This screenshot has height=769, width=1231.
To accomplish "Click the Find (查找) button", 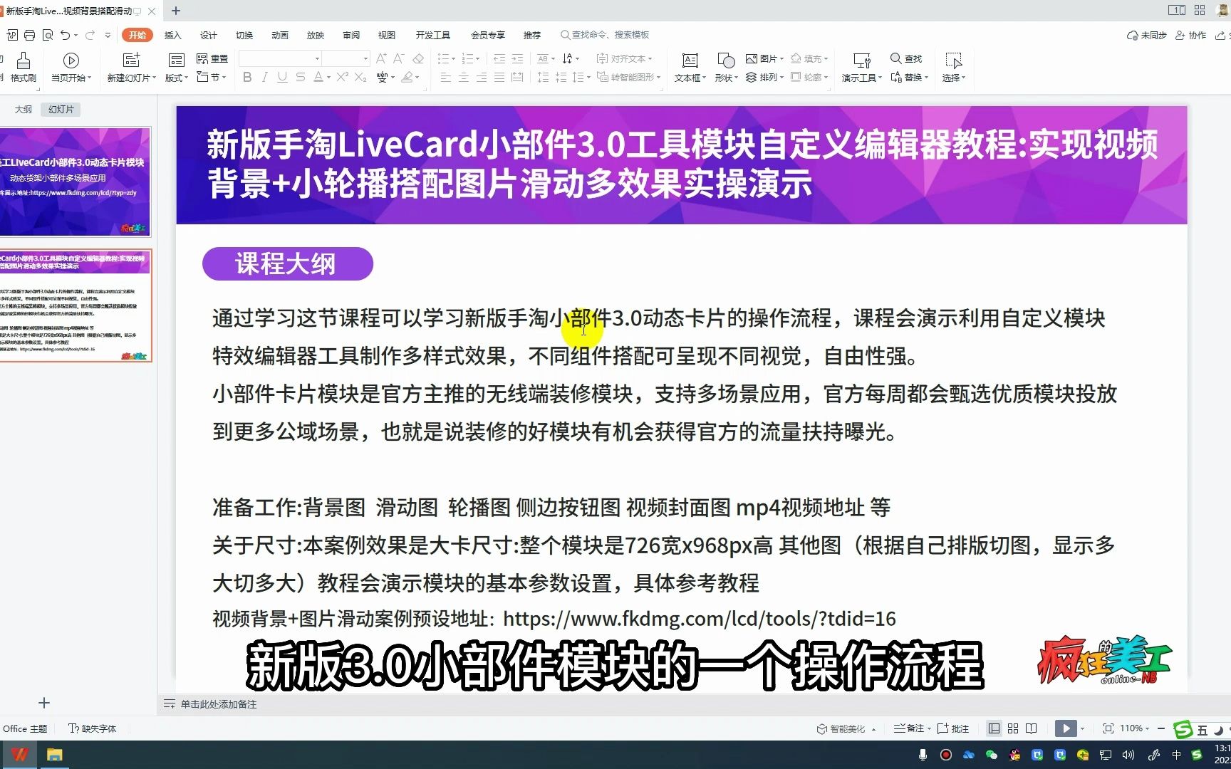I will tap(906, 58).
